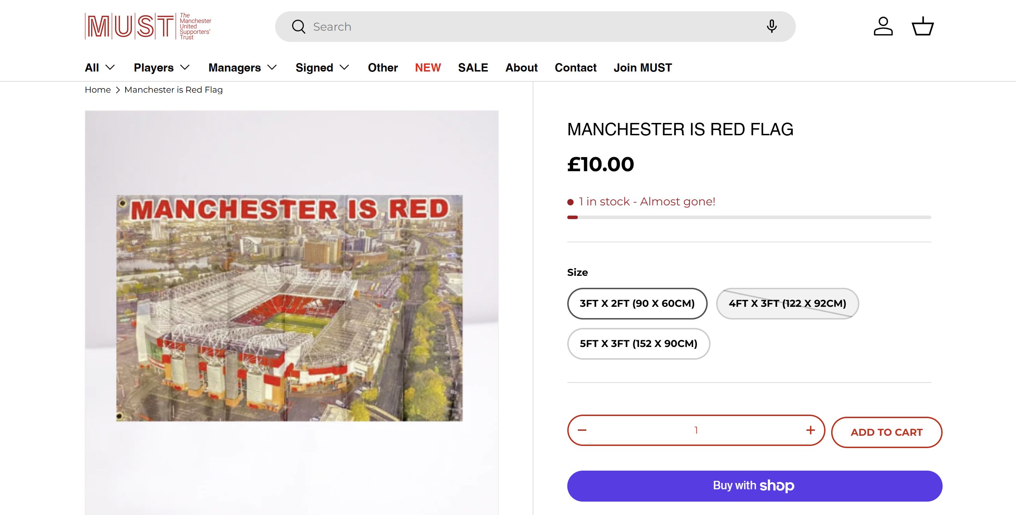Expand the Players dropdown menu
Image resolution: width=1016 pixels, height=515 pixels.
click(x=162, y=68)
